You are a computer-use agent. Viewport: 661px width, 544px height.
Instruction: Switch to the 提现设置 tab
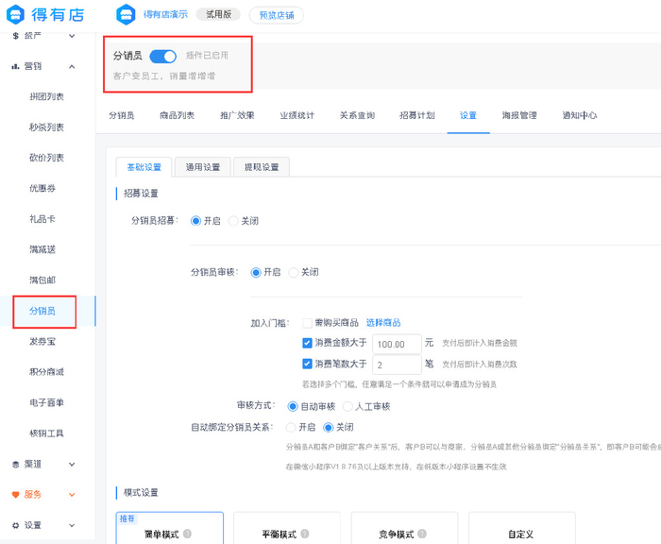[x=261, y=167]
